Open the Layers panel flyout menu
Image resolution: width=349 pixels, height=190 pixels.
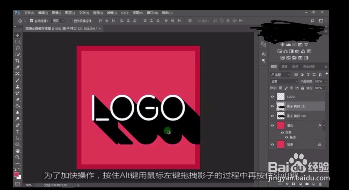[326, 66]
